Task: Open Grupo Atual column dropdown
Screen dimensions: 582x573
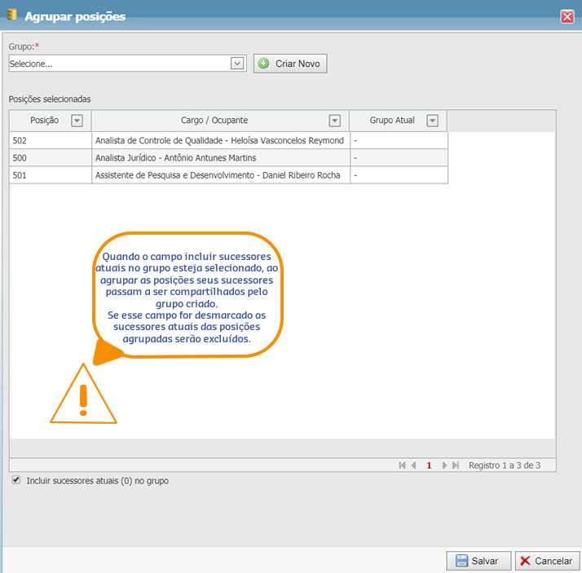Action: pos(432,121)
